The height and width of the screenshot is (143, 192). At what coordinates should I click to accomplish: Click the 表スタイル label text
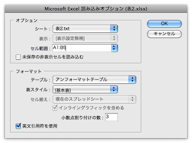pos(38,90)
